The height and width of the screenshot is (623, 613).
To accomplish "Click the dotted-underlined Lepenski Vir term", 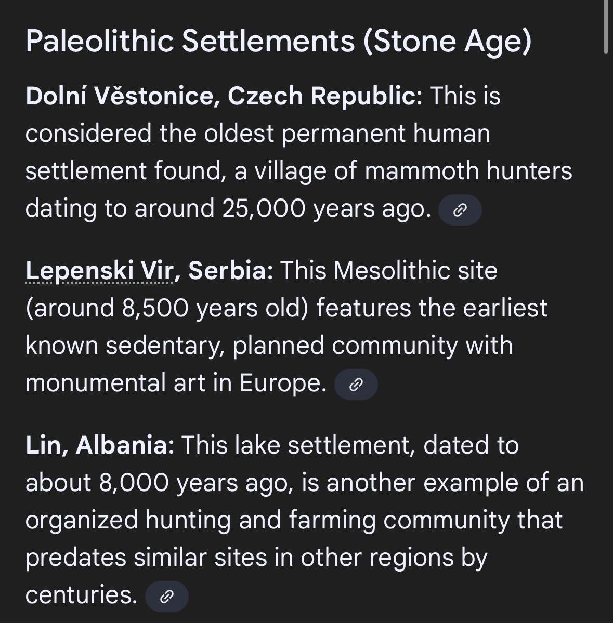I will (99, 271).
